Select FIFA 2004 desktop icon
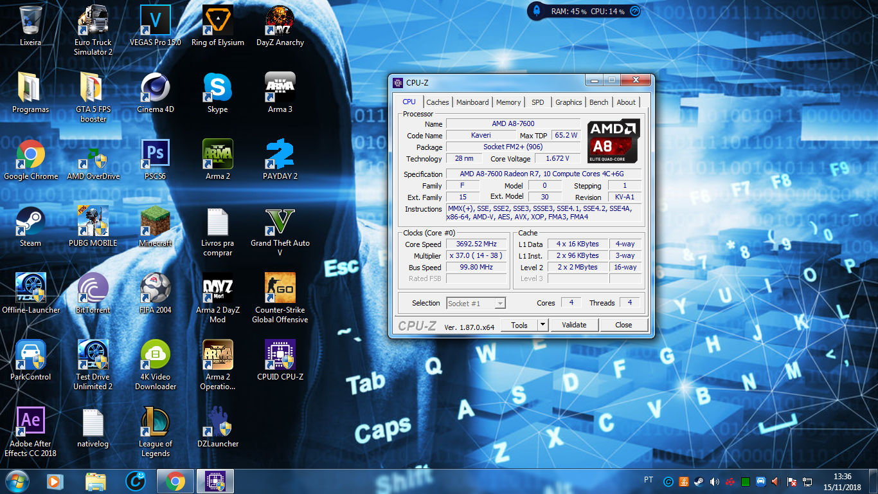The width and height of the screenshot is (878, 494). pos(156,293)
